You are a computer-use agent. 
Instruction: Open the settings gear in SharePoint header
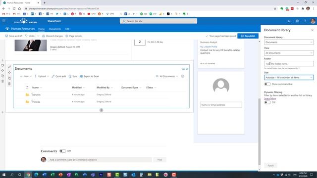coord(297,21)
